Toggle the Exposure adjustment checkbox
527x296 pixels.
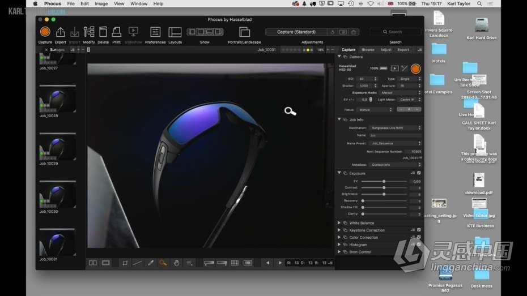tap(419, 173)
